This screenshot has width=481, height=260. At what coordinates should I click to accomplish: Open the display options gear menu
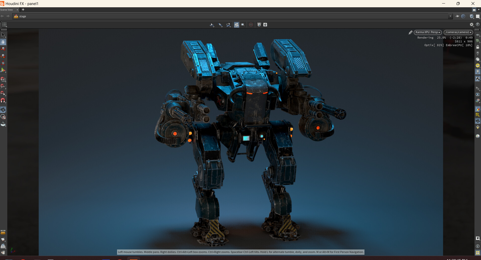click(472, 25)
